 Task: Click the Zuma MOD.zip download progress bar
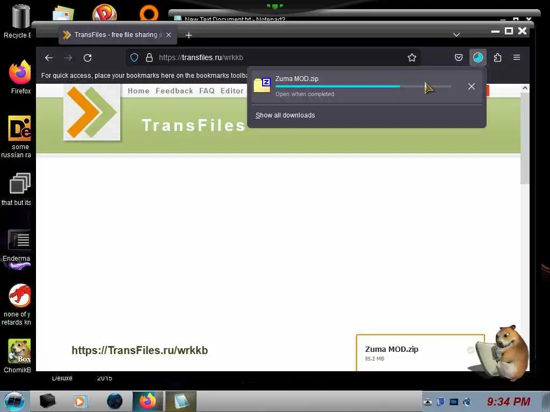[364, 86]
